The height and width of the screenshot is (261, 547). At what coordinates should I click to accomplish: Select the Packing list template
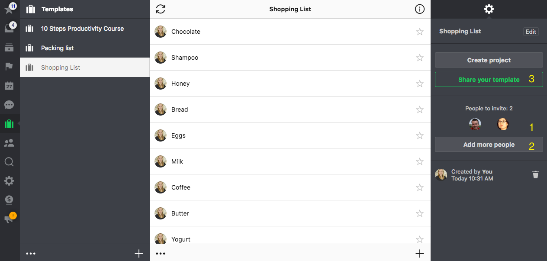coord(85,48)
